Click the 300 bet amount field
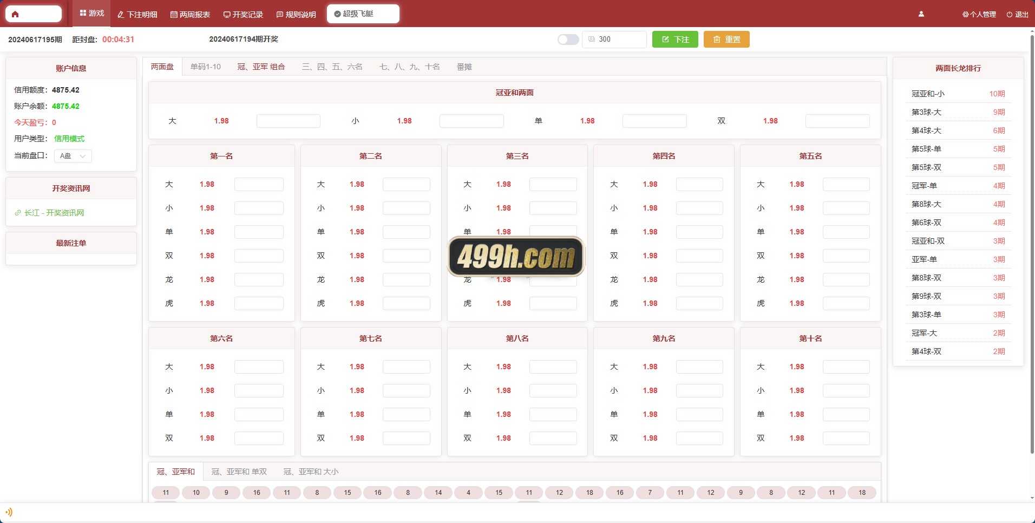The height and width of the screenshot is (523, 1035). (x=614, y=40)
